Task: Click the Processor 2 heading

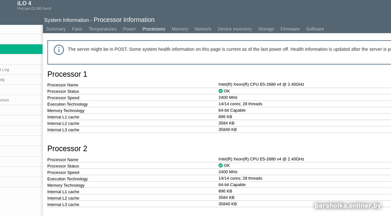Action: [67, 148]
